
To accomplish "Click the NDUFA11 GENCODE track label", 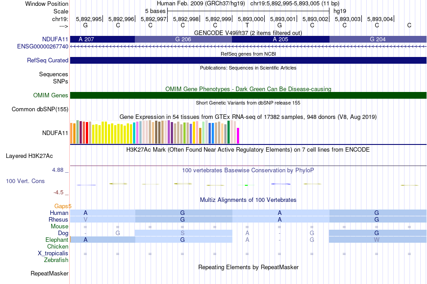I will click(x=55, y=39).
